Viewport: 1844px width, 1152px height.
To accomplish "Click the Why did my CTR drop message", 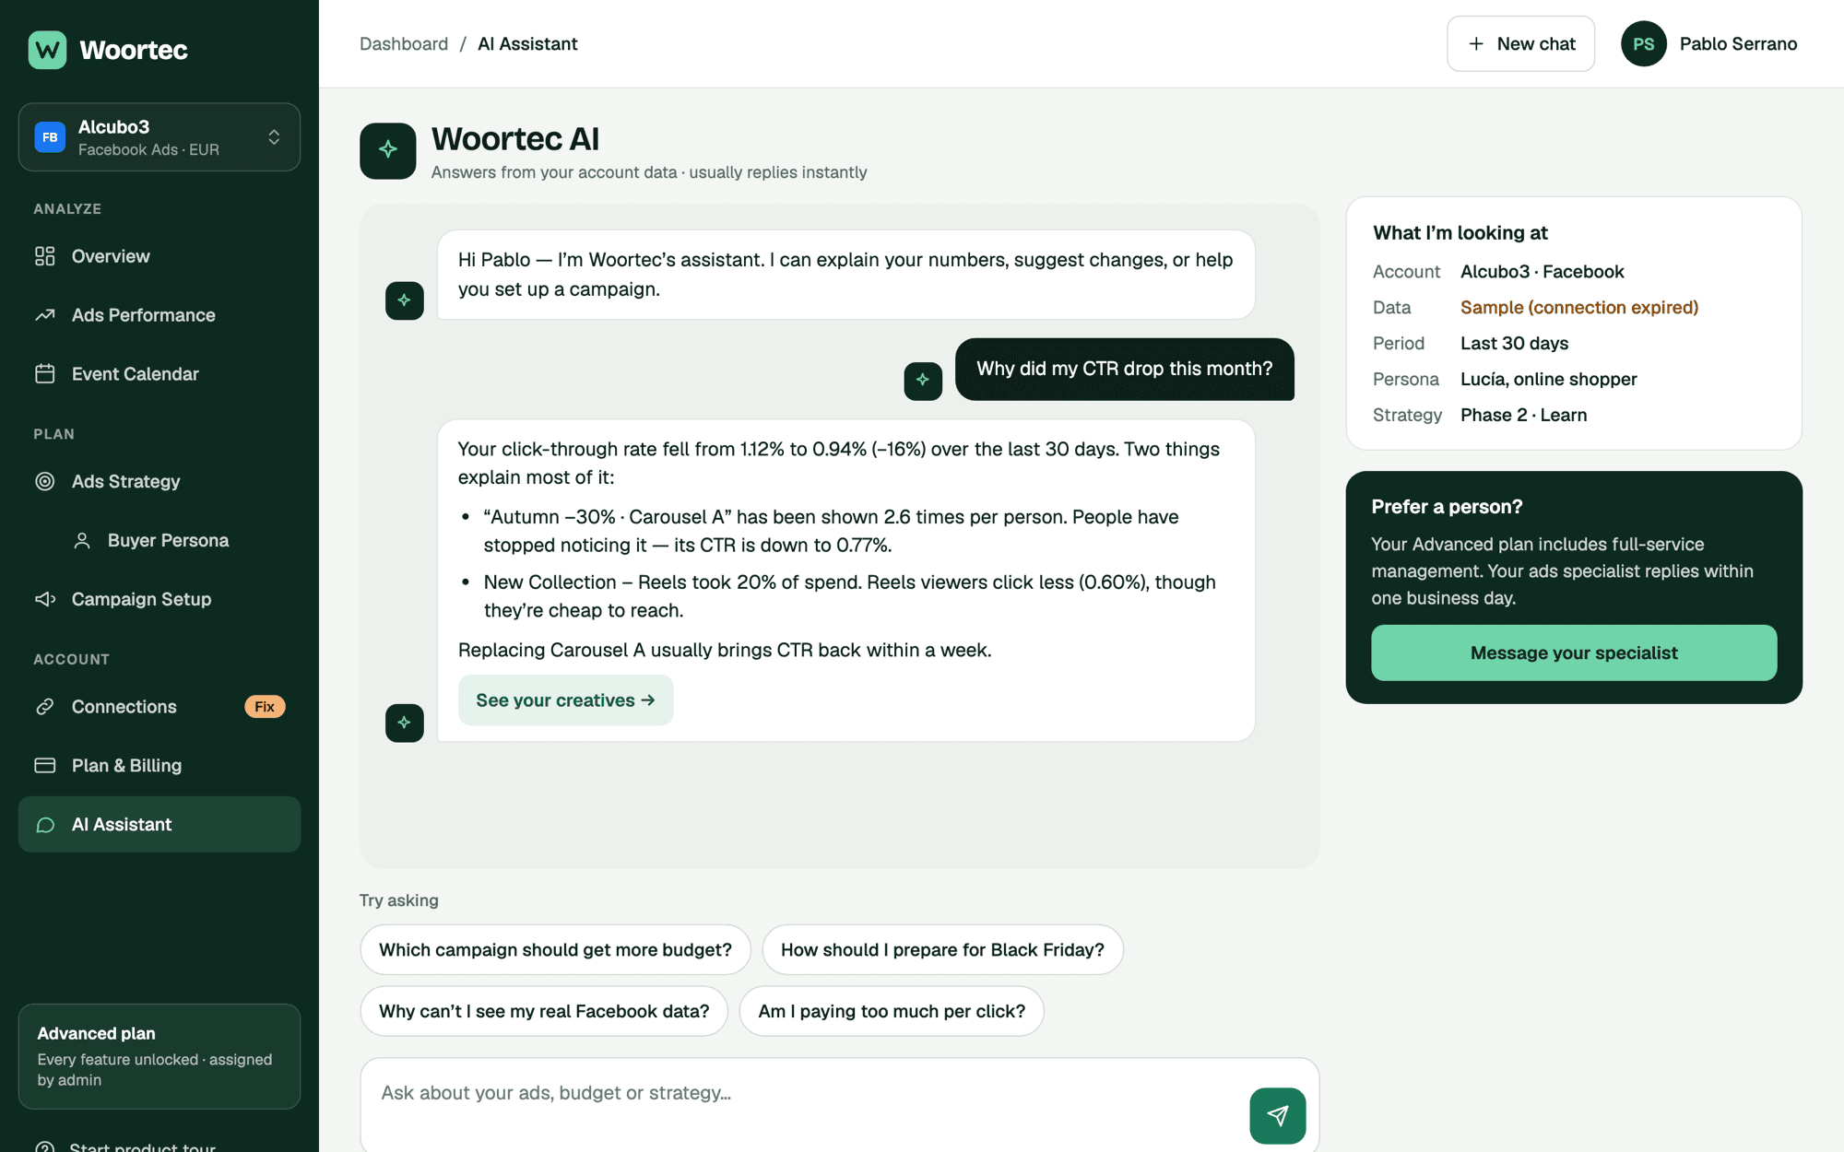I will tap(1124, 370).
